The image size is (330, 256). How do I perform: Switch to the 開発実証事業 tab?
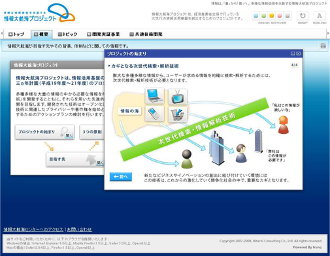tap(103, 34)
